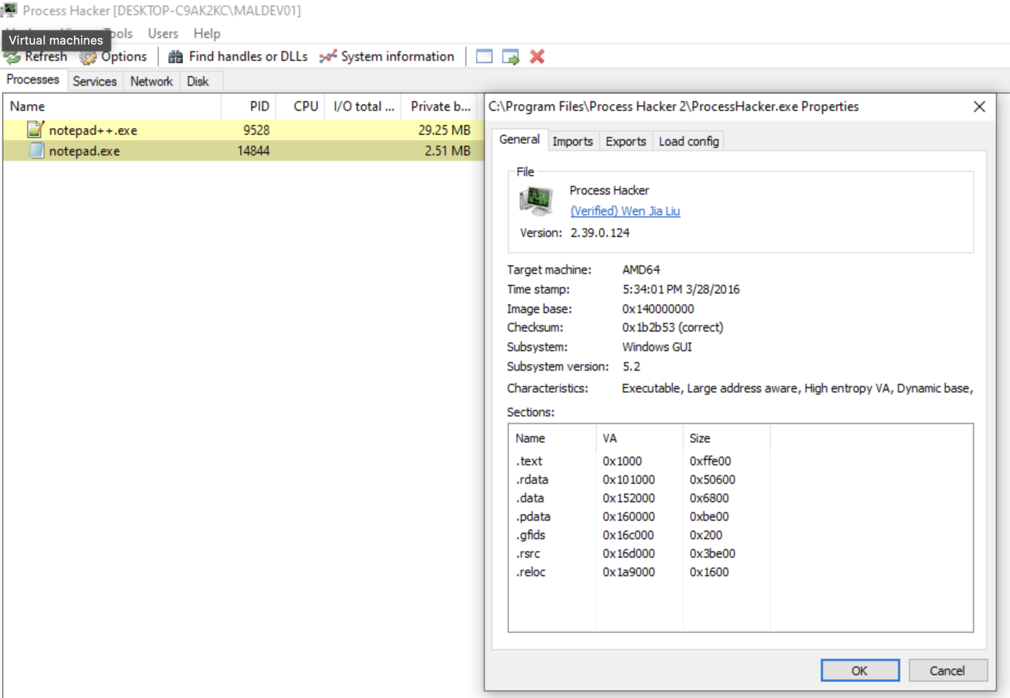
Task: Open Options via the gear icon
Action: coord(88,57)
